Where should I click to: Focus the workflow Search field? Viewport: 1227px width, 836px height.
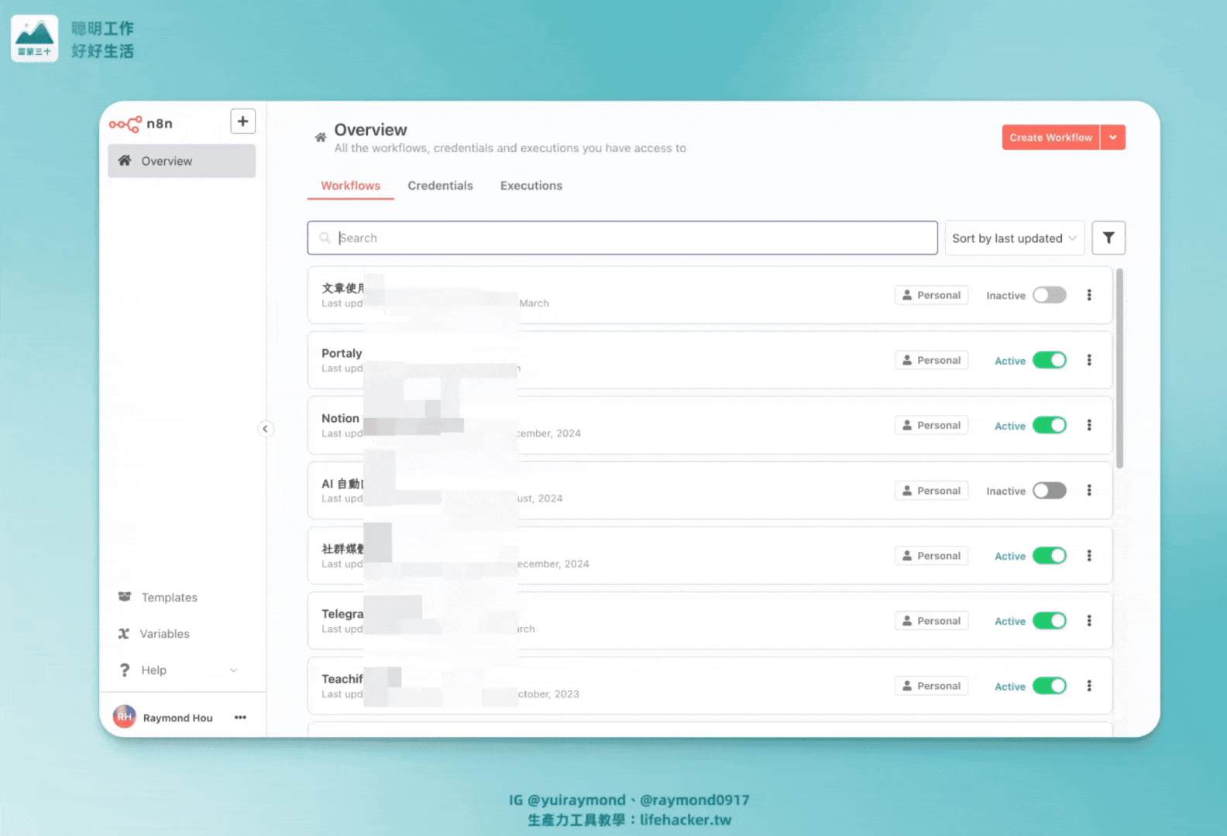pos(622,238)
